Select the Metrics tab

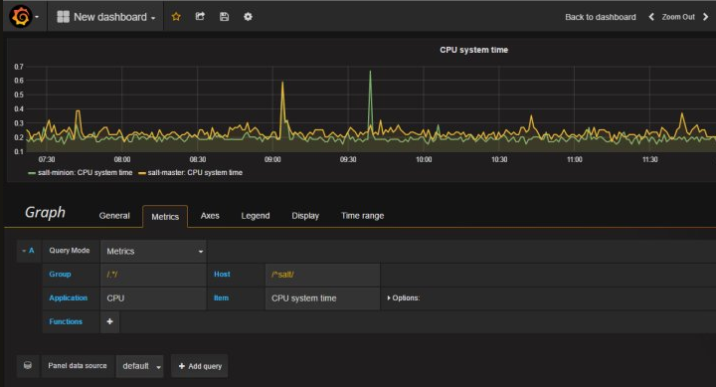pos(165,217)
